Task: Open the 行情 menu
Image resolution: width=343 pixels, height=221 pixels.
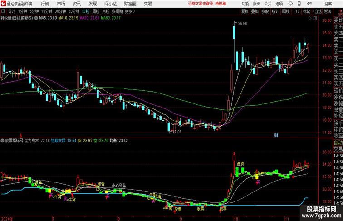Action: [x=45, y=4]
